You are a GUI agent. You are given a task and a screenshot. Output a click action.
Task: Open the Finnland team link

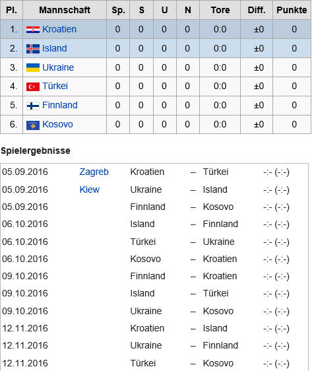(x=60, y=105)
